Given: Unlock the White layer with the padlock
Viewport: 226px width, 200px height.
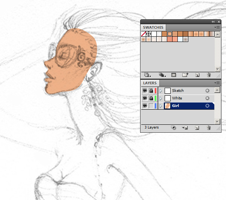Looking at the screenshot, I should pos(151,98).
